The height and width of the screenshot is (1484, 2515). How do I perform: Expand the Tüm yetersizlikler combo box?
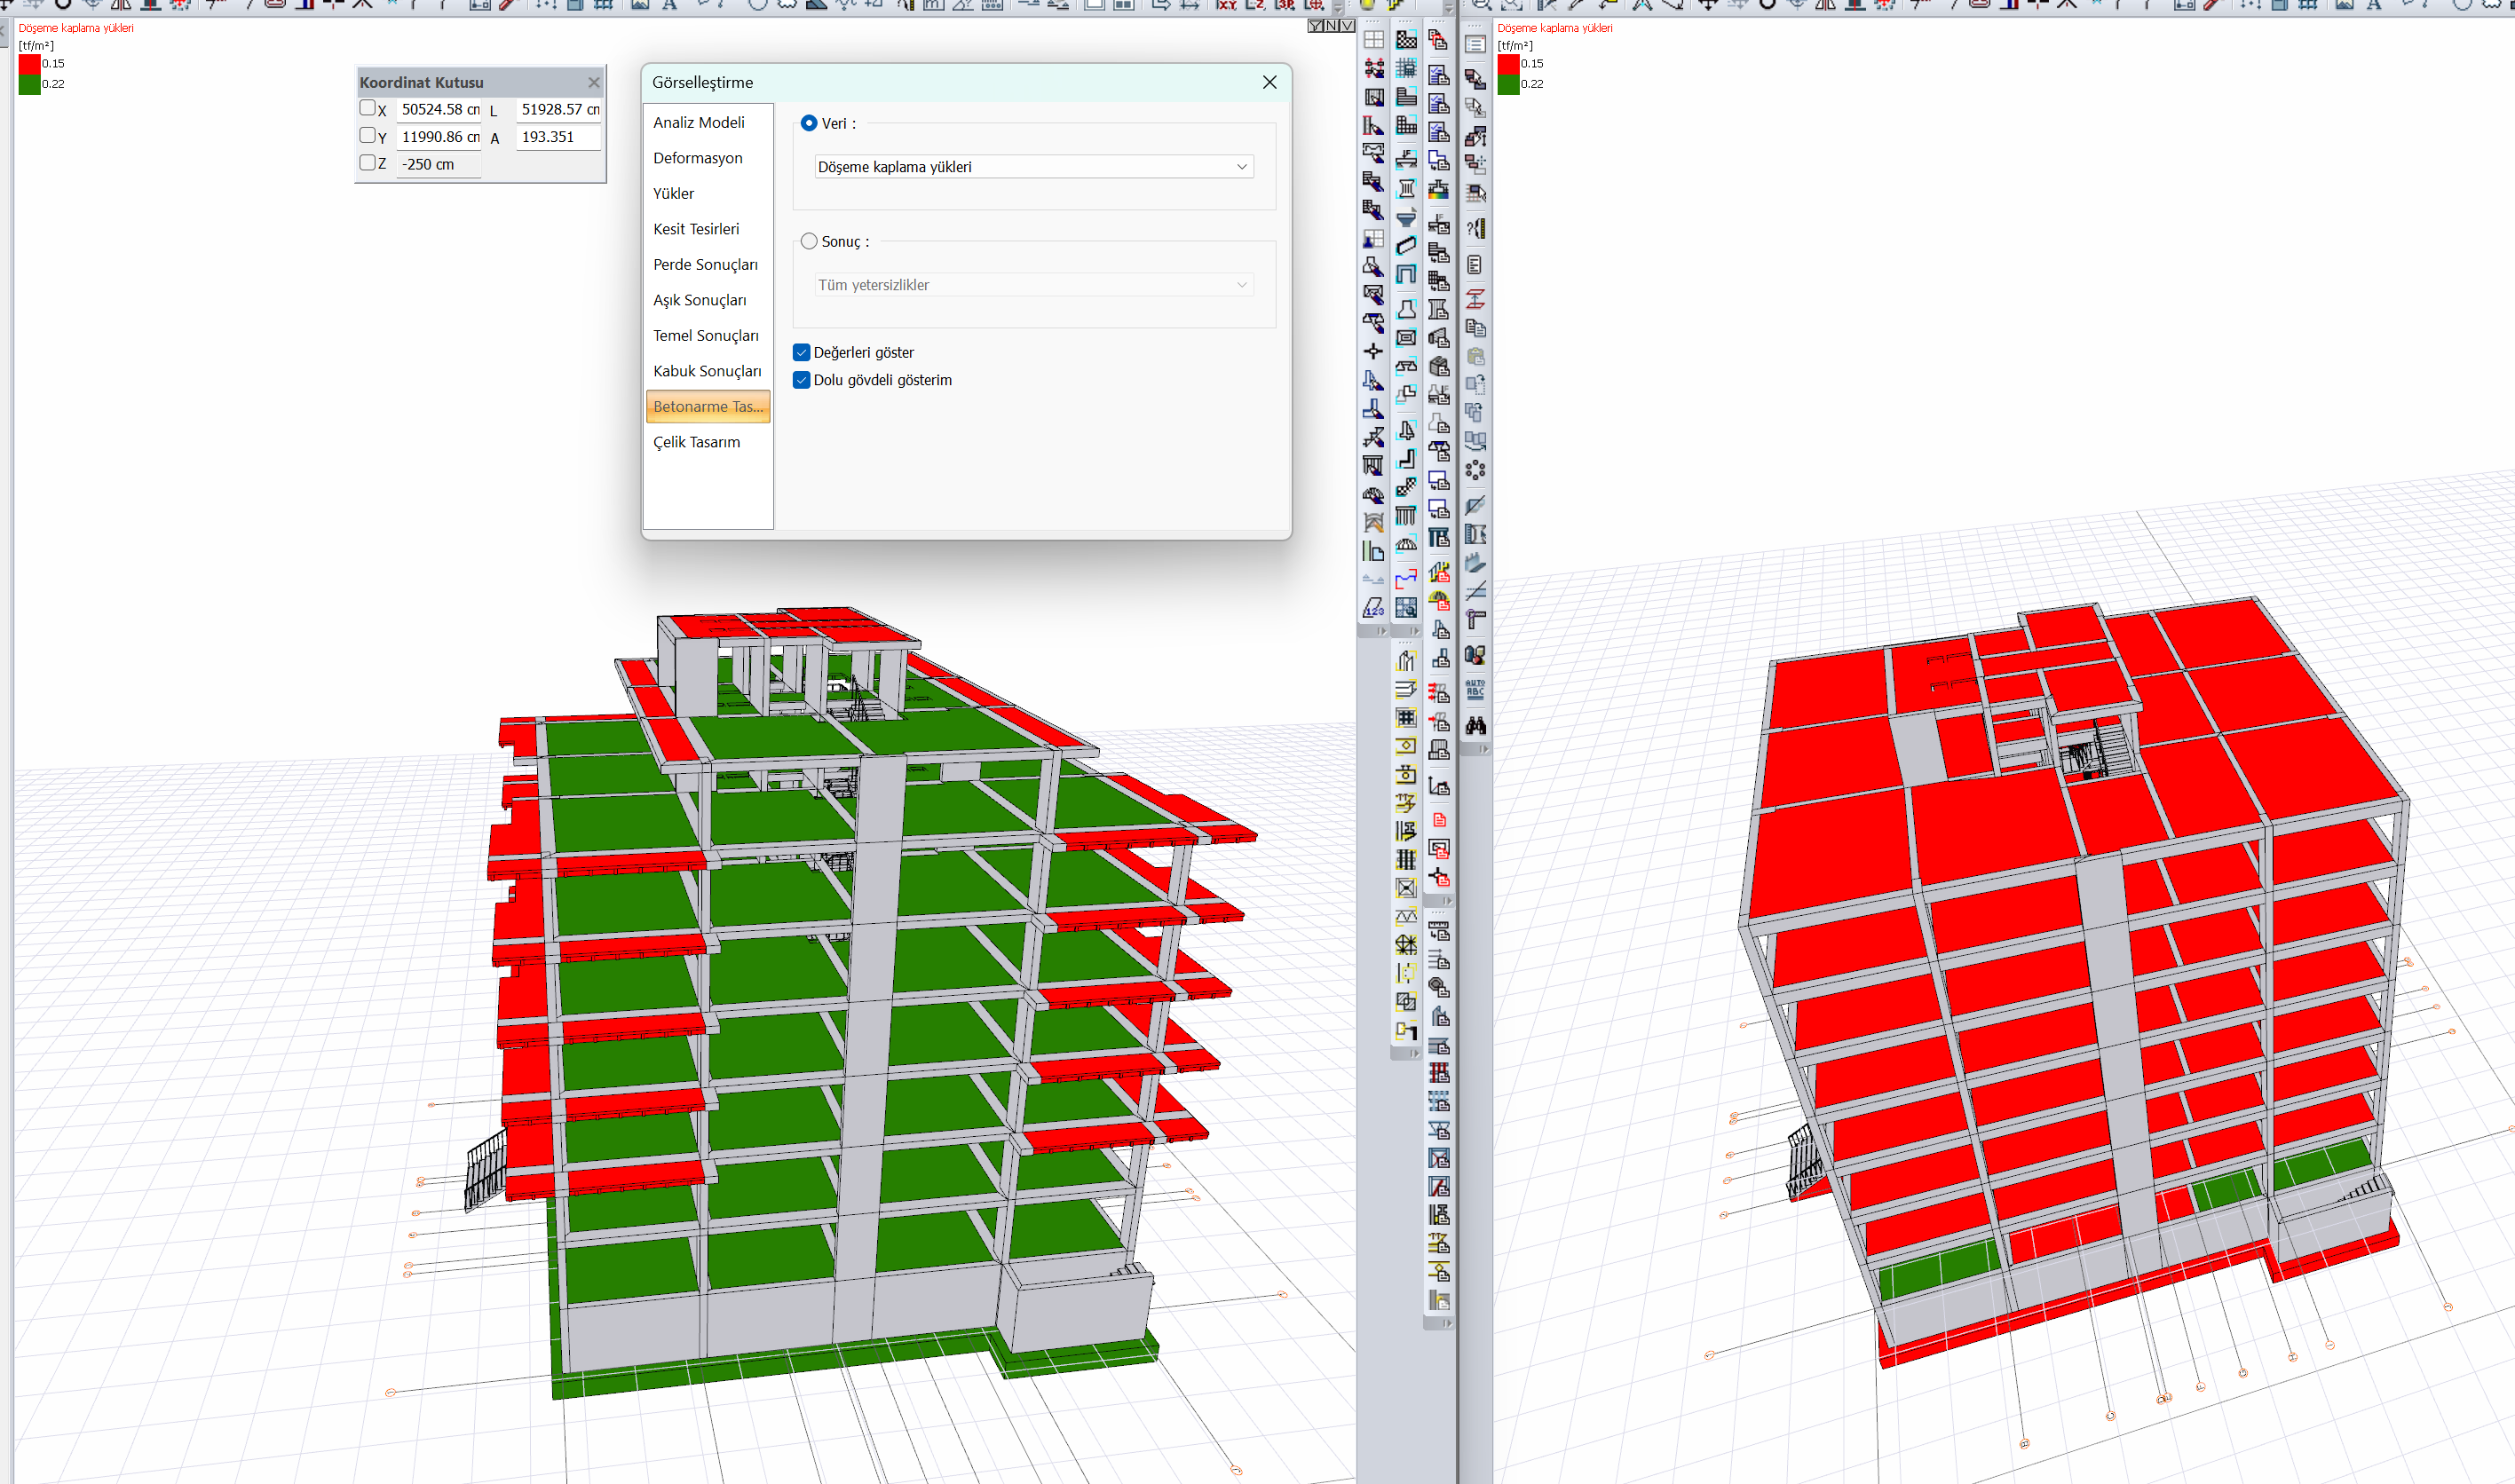pyautogui.click(x=1033, y=285)
